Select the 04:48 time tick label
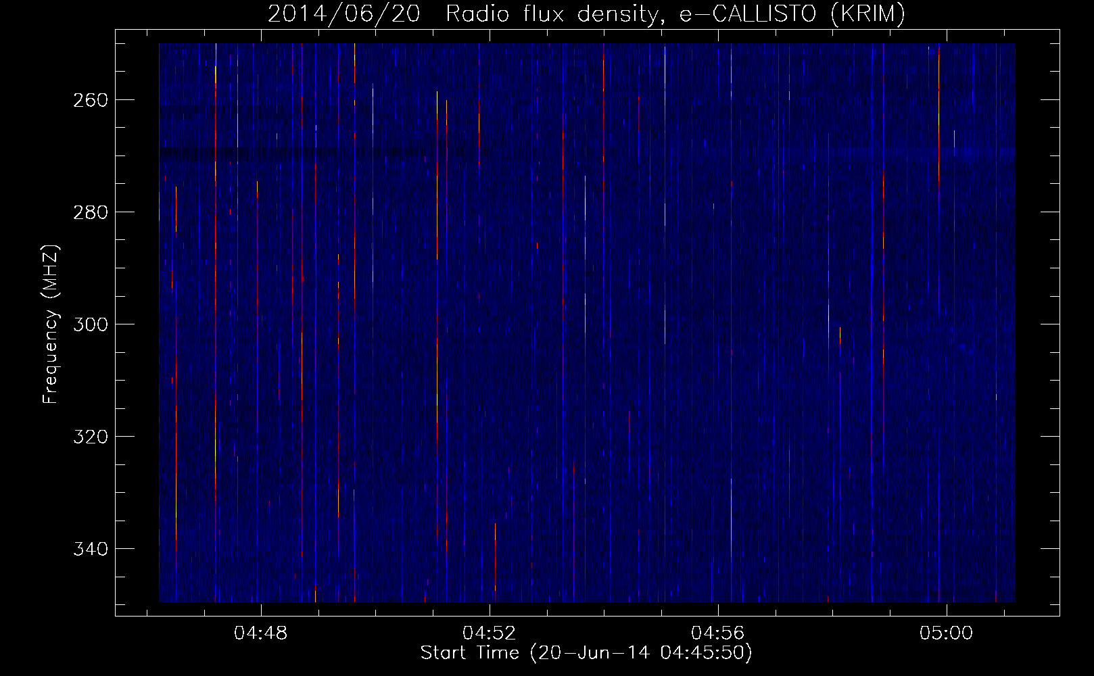Viewport: 1094px width, 676px height. point(261,633)
